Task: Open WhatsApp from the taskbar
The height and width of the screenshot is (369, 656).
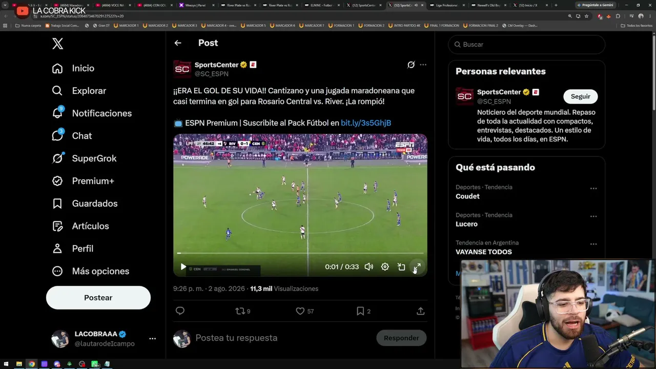Action: tap(95, 364)
